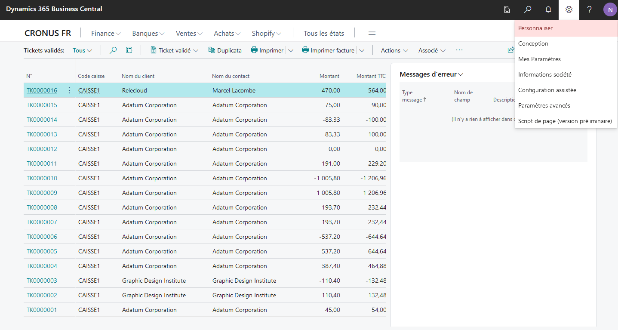Expand Banques menu
The image size is (618, 330).
coord(148,33)
